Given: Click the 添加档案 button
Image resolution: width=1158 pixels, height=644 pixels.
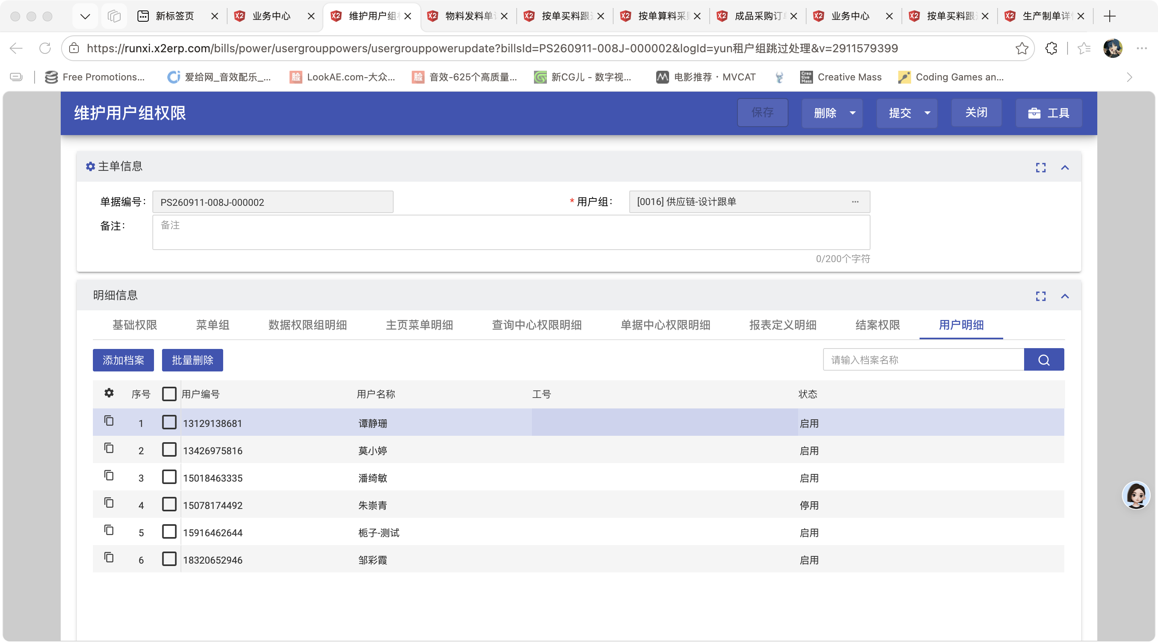Looking at the screenshot, I should tap(123, 361).
